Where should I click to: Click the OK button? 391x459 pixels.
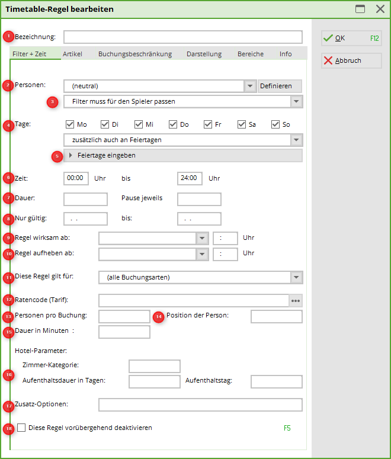[351, 38]
